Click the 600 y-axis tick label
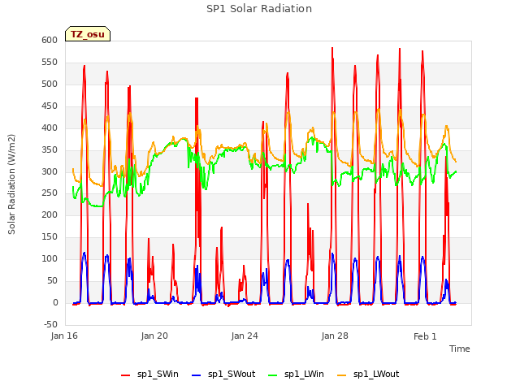Screen dimensions: 520x390 (50, 40)
